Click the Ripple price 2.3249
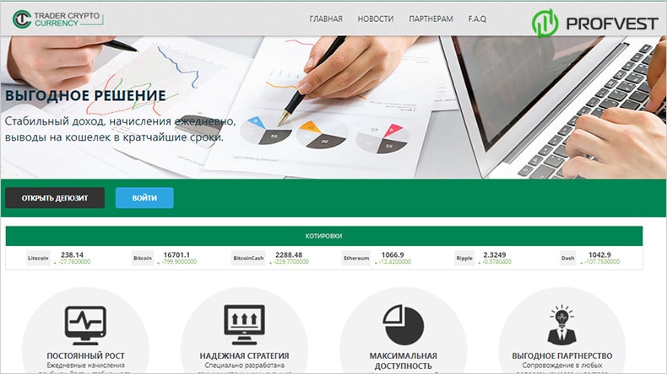667x374 pixels. click(x=495, y=254)
